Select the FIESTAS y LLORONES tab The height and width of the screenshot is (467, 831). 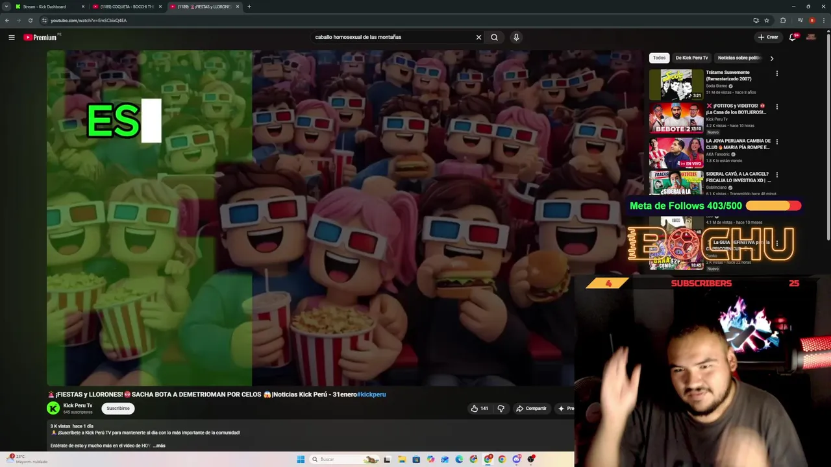tap(205, 6)
